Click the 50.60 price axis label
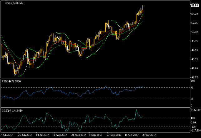Viewport: 201px width, 138px height. click(x=194, y=32)
